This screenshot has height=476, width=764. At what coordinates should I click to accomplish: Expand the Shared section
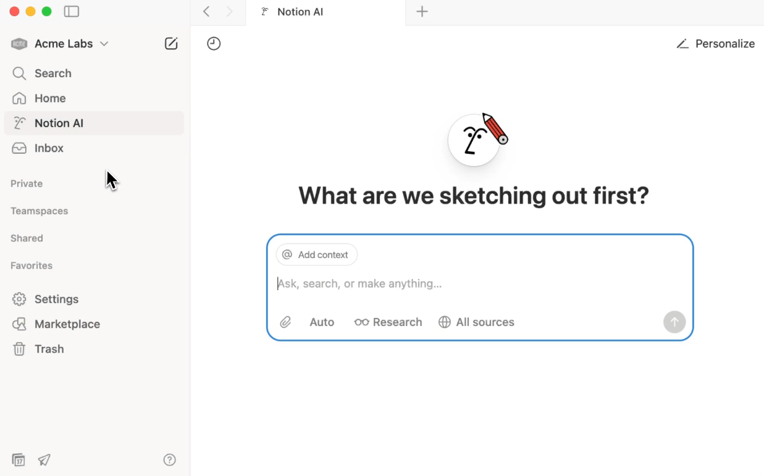(x=27, y=238)
